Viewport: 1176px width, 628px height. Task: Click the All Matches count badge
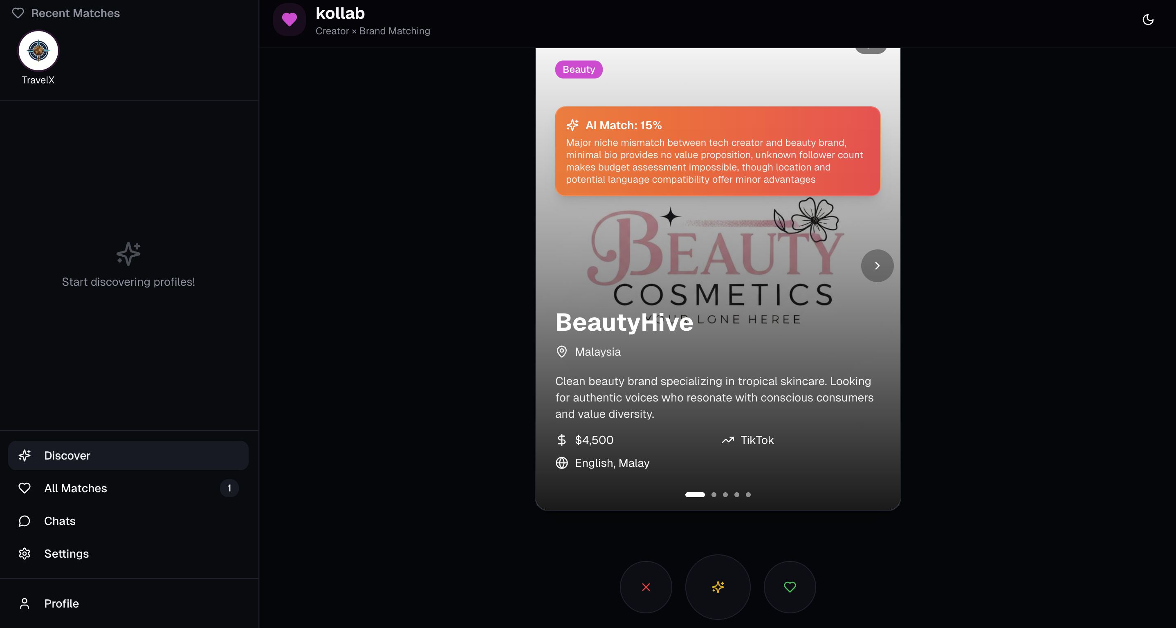click(229, 488)
